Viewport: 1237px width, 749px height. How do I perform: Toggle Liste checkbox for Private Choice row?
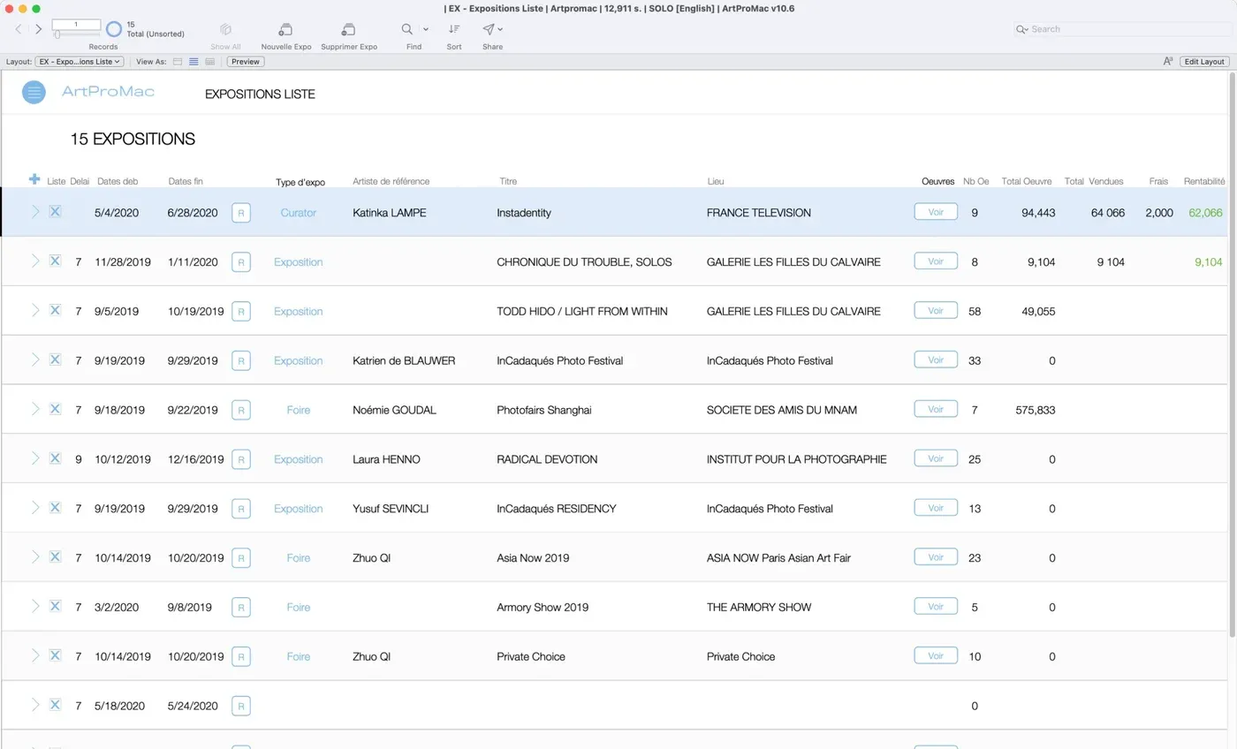55,655
